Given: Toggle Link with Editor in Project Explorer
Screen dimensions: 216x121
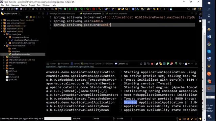Looking at the screenshot, I should click(x=31, y=17).
